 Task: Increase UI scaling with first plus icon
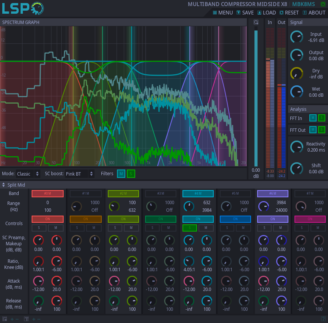pyautogui.click(x=12, y=319)
